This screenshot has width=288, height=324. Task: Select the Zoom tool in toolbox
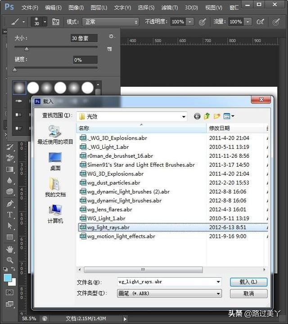10,260
